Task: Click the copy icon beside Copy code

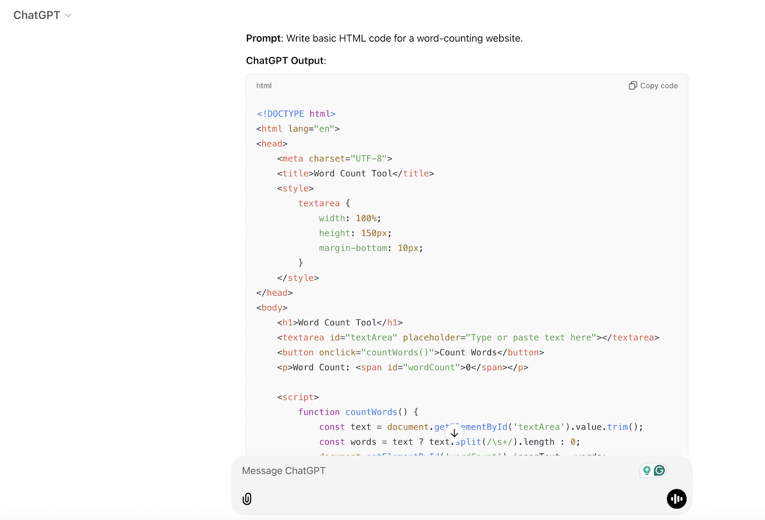Action: (x=632, y=85)
